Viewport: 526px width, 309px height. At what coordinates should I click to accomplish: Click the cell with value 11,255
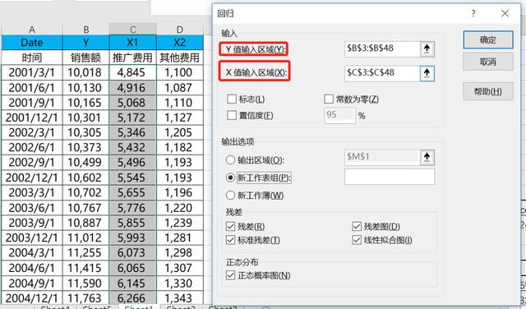(x=85, y=252)
